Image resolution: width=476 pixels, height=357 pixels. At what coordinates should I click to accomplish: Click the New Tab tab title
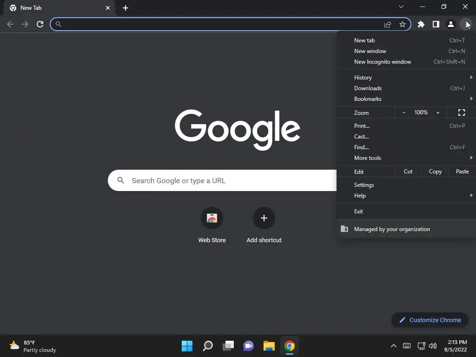(31, 8)
